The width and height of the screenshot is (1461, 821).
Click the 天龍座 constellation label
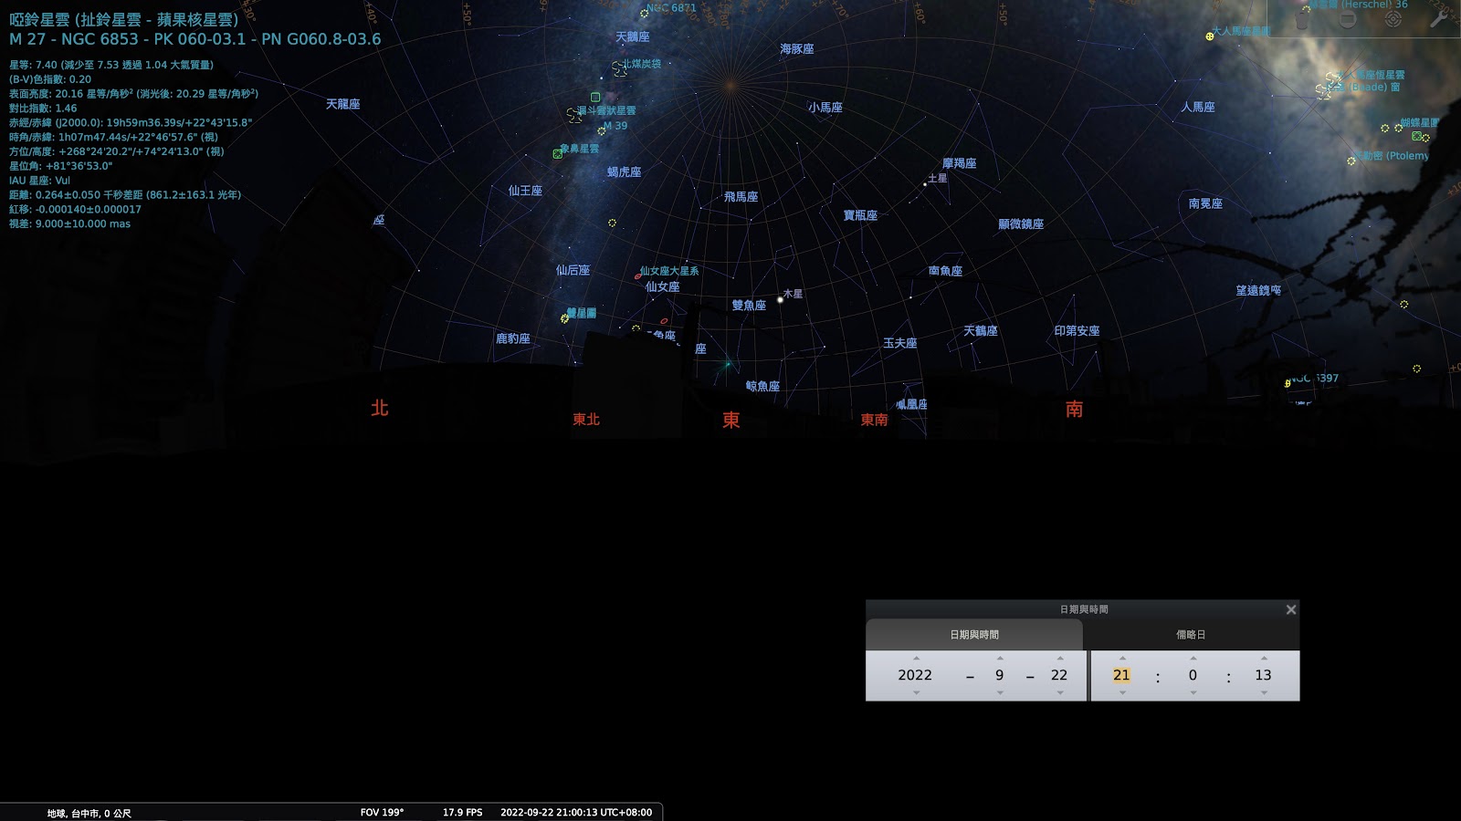[343, 104]
